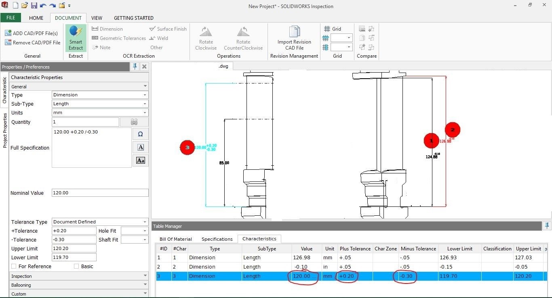Switch to the Project Properties side tab

click(x=4, y=130)
